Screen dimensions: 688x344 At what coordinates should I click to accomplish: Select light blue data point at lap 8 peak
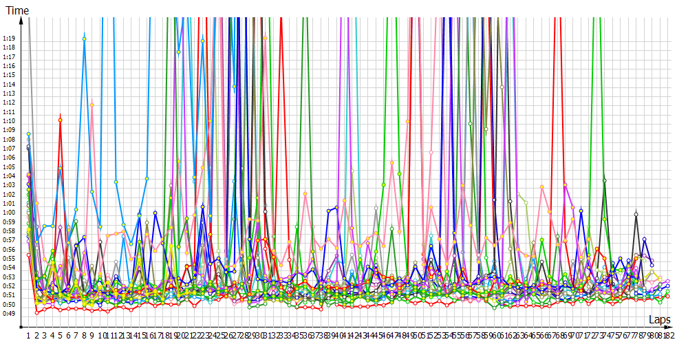(84, 39)
